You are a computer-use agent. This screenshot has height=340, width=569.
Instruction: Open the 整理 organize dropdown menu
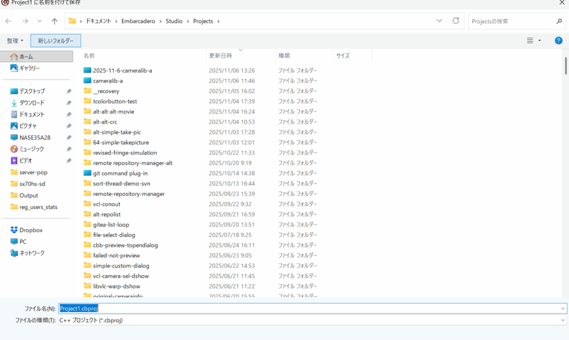15,40
